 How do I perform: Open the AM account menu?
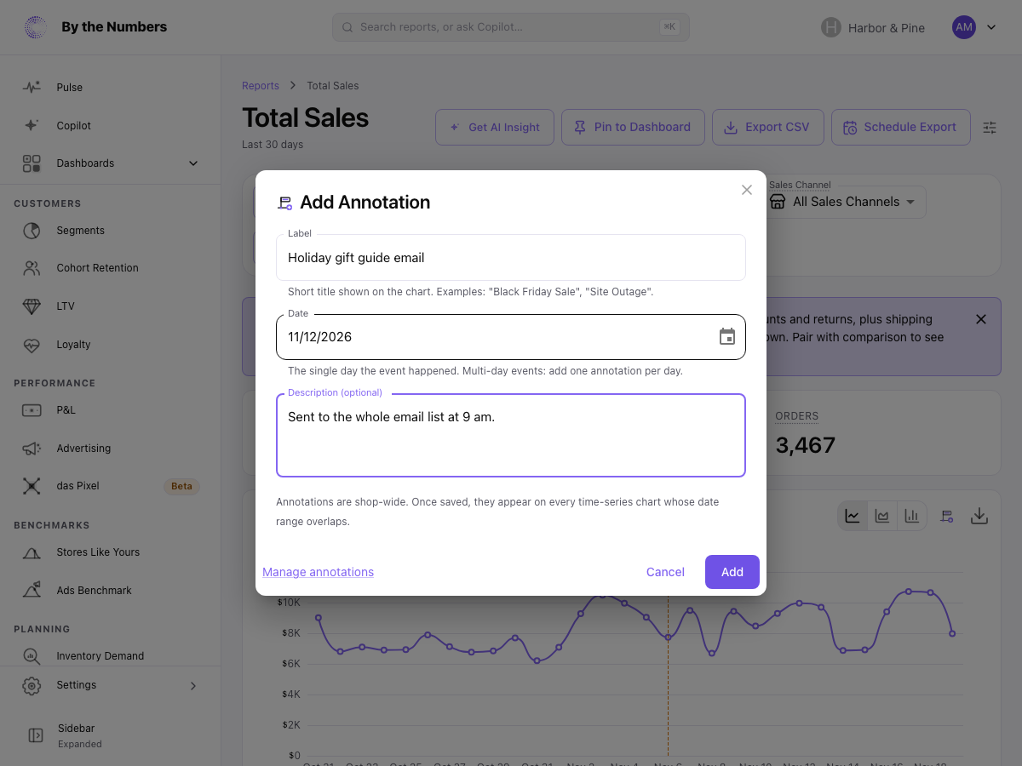(974, 27)
